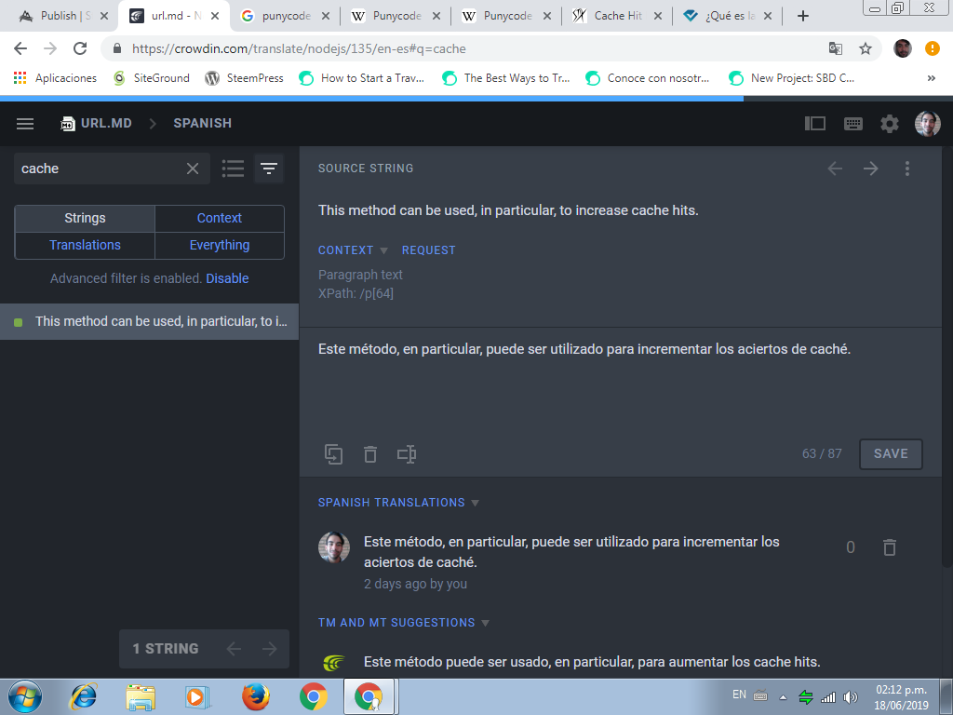Open editor settings gear
Image resolution: width=953 pixels, height=715 pixels.
point(890,124)
